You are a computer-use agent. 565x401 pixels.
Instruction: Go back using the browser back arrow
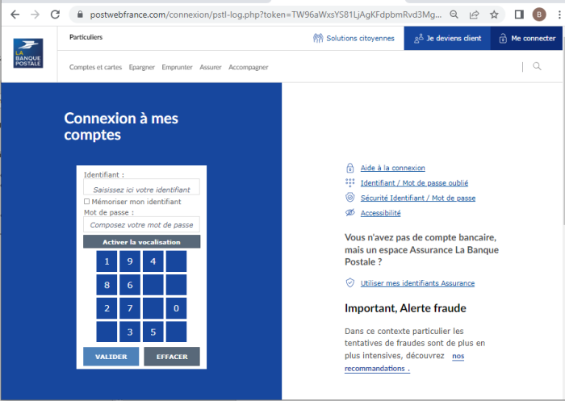pos(15,15)
